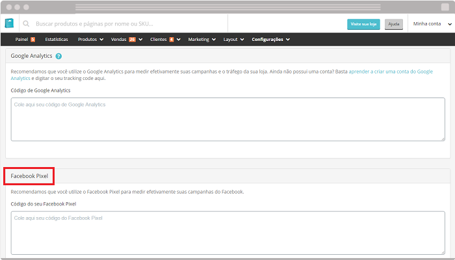
Task: Click the Facebook Pixel code textarea
Action: click(x=227, y=233)
